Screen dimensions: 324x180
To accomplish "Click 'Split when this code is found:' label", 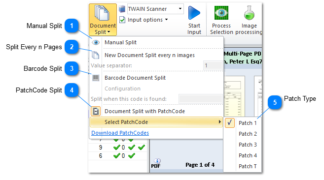I will tap(129, 99).
